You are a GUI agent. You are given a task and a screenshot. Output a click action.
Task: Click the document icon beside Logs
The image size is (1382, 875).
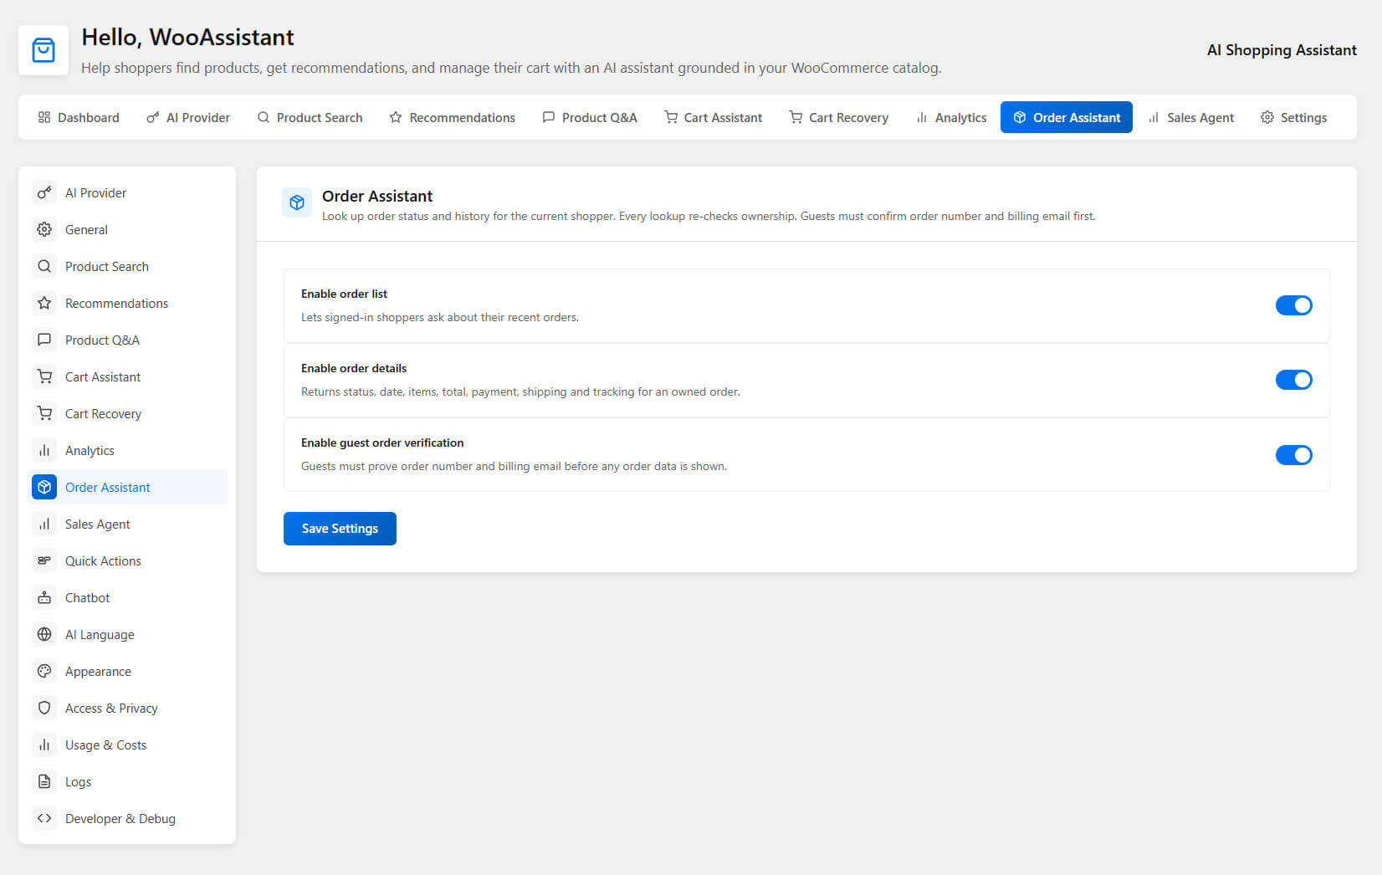(44, 781)
